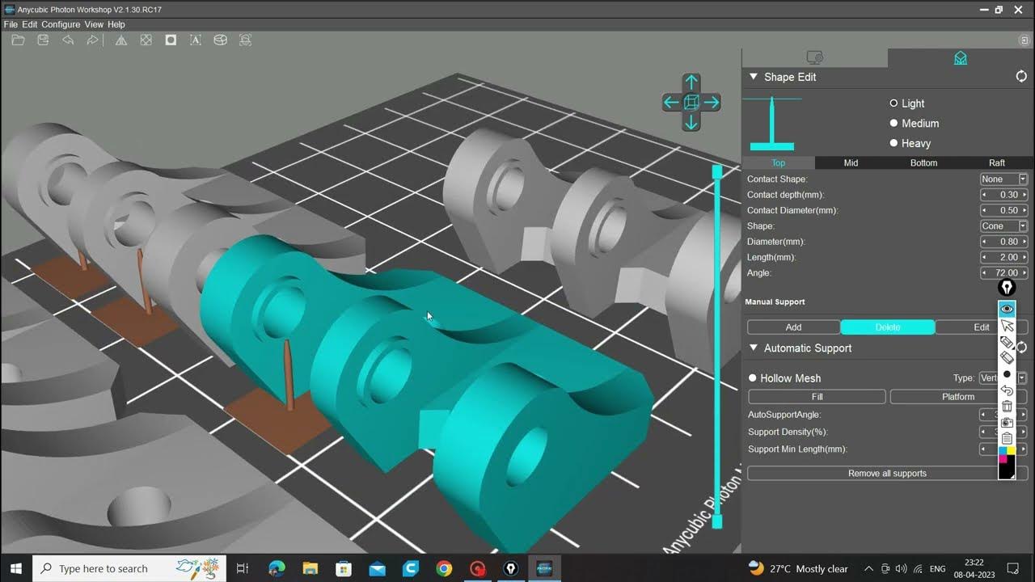Decrease Contact depth with left arrow
This screenshot has height=582, width=1035.
tap(984, 195)
